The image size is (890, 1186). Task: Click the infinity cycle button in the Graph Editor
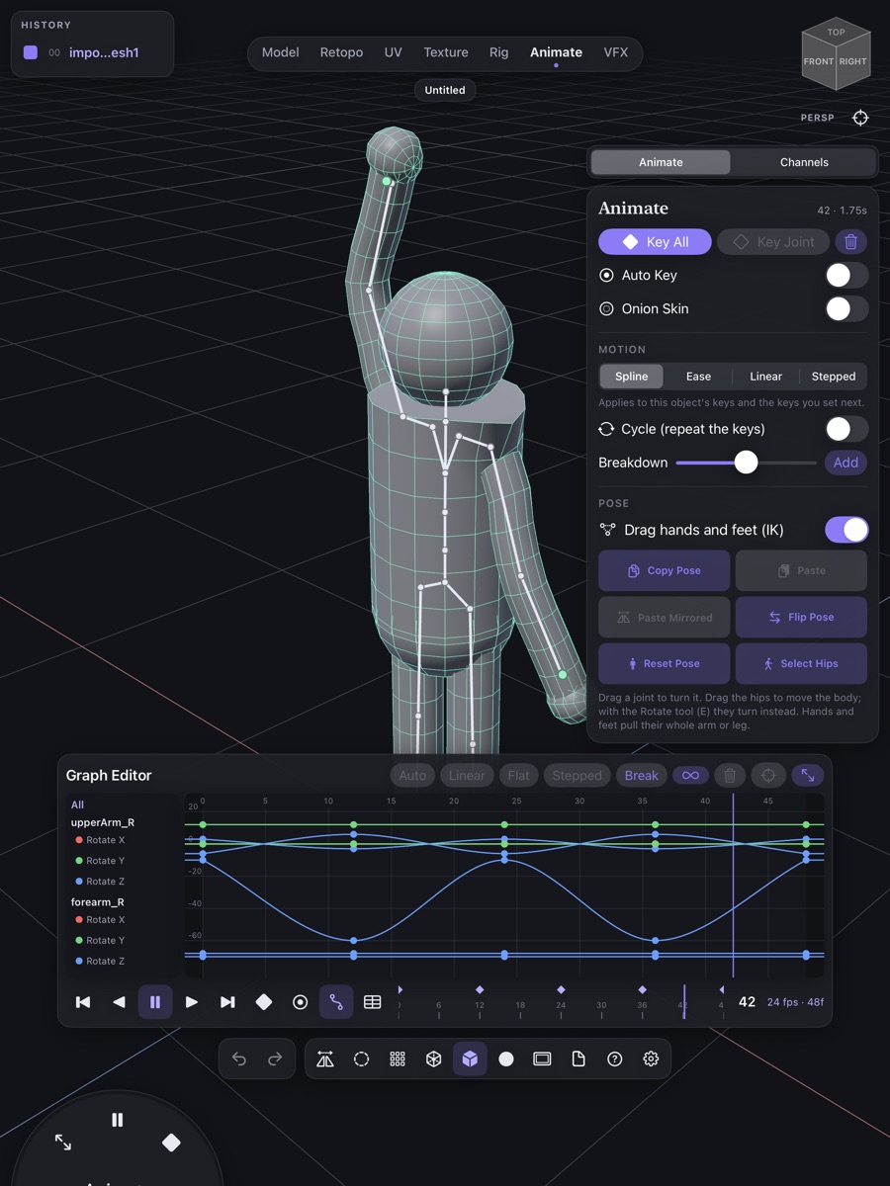click(691, 776)
